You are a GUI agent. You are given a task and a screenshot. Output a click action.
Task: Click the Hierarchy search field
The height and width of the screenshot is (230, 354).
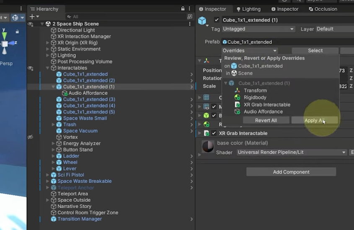coord(127,16)
